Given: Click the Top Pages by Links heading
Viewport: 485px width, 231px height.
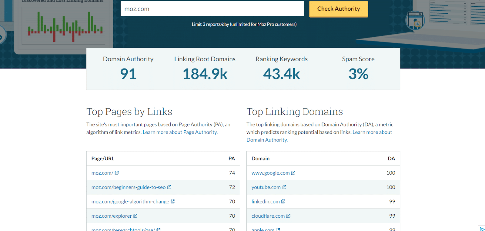Looking at the screenshot, I should pyautogui.click(x=129, y=112).
